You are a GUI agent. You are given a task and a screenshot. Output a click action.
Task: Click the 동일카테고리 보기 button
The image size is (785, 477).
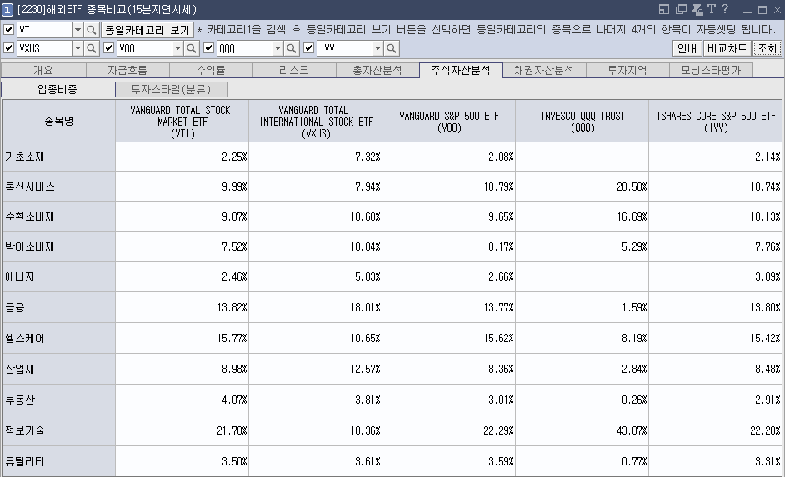pos(147,30)
